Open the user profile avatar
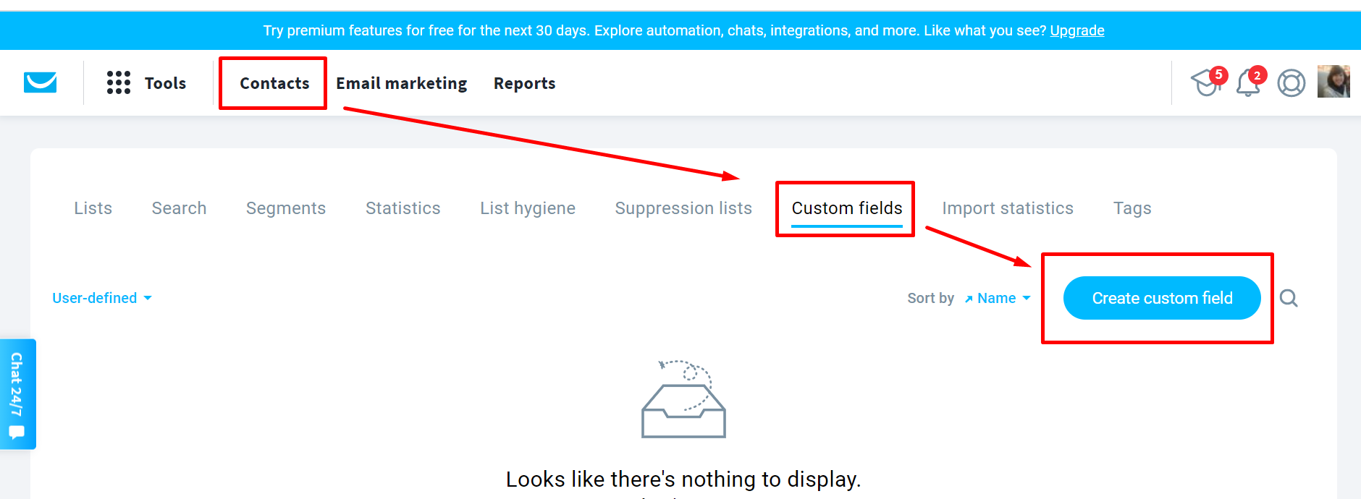1361x499 pixels. [1333, 81]
